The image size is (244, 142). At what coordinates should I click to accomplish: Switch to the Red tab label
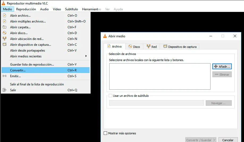pyautogui.click(x=154, y=47)
